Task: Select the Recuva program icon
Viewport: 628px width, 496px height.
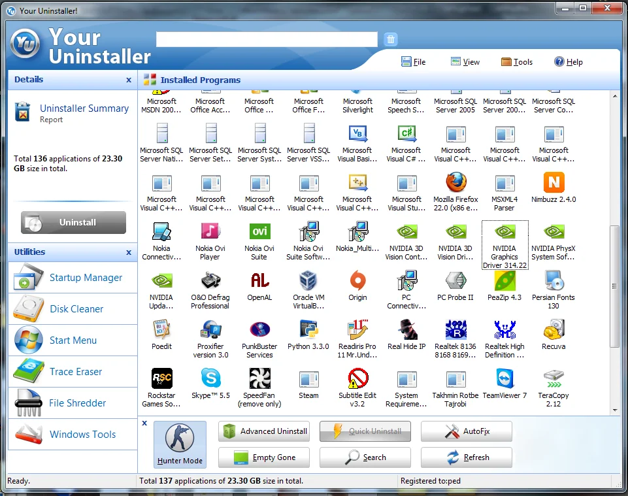Action: (x=554, y=329)
